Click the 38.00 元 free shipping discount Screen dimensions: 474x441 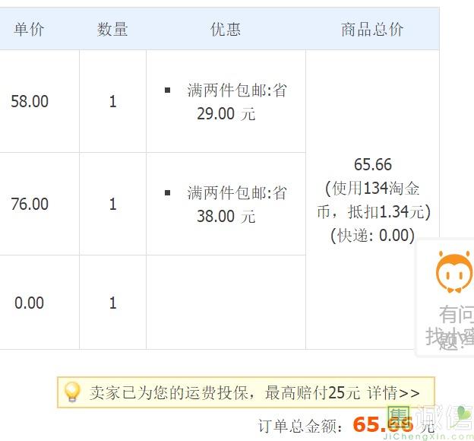[226, 217]
